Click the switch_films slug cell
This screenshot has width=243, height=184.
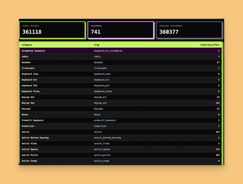(x=101, y=143)
